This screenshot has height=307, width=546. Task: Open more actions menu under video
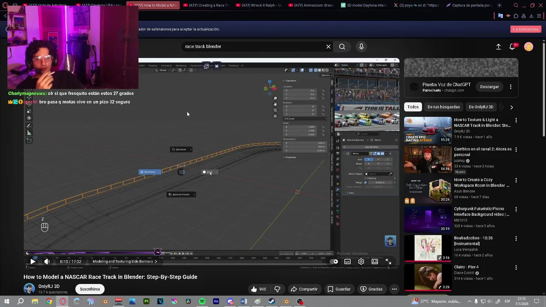(x=394, y=289)
